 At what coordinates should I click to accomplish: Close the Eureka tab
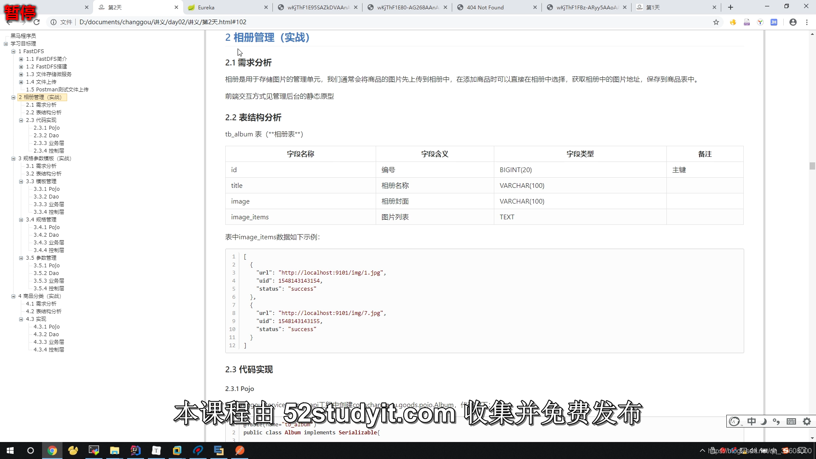pos(266,7)
